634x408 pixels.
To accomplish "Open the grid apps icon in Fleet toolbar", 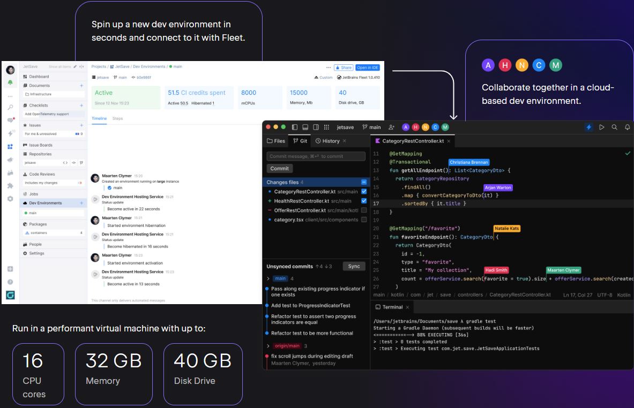I will [326, 127].
